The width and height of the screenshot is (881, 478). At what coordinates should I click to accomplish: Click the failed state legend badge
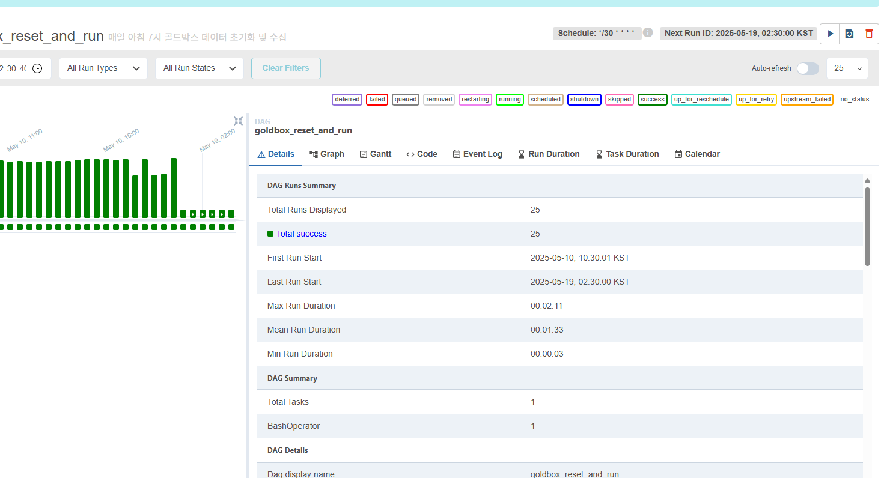(x=377, y=100)
